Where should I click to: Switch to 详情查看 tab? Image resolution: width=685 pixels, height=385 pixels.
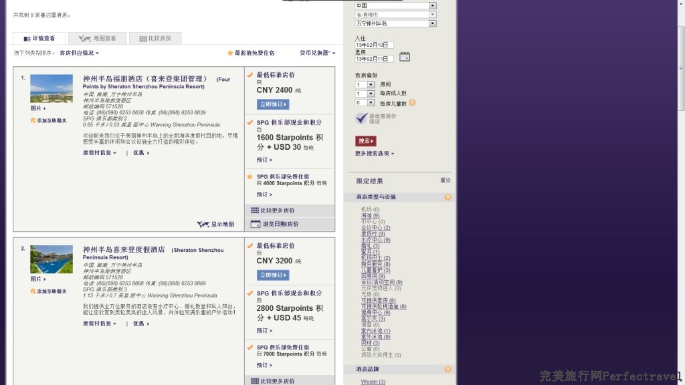tap(39, 38)
